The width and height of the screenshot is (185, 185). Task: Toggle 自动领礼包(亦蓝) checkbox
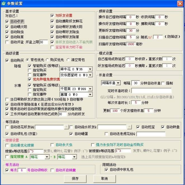(7, 134)
